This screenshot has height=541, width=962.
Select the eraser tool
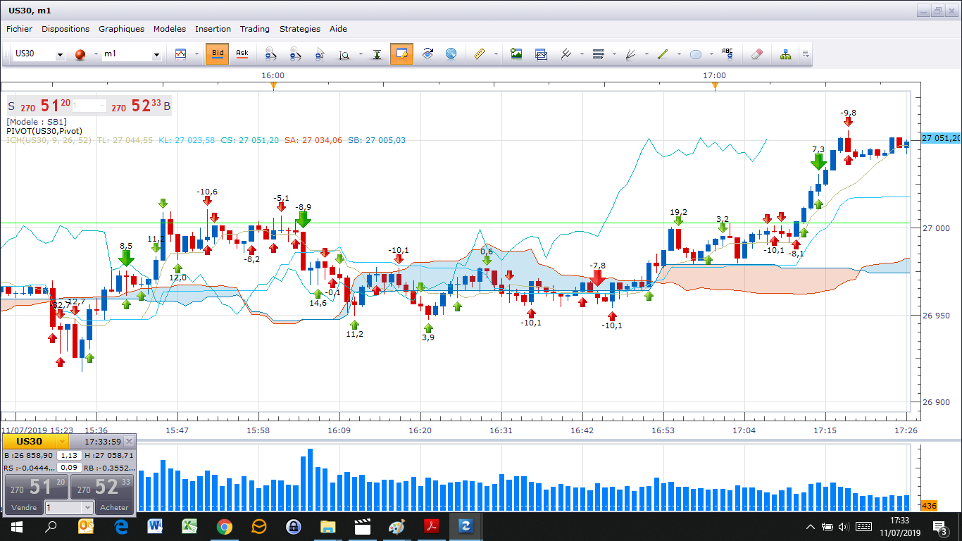tap(757, 54)
